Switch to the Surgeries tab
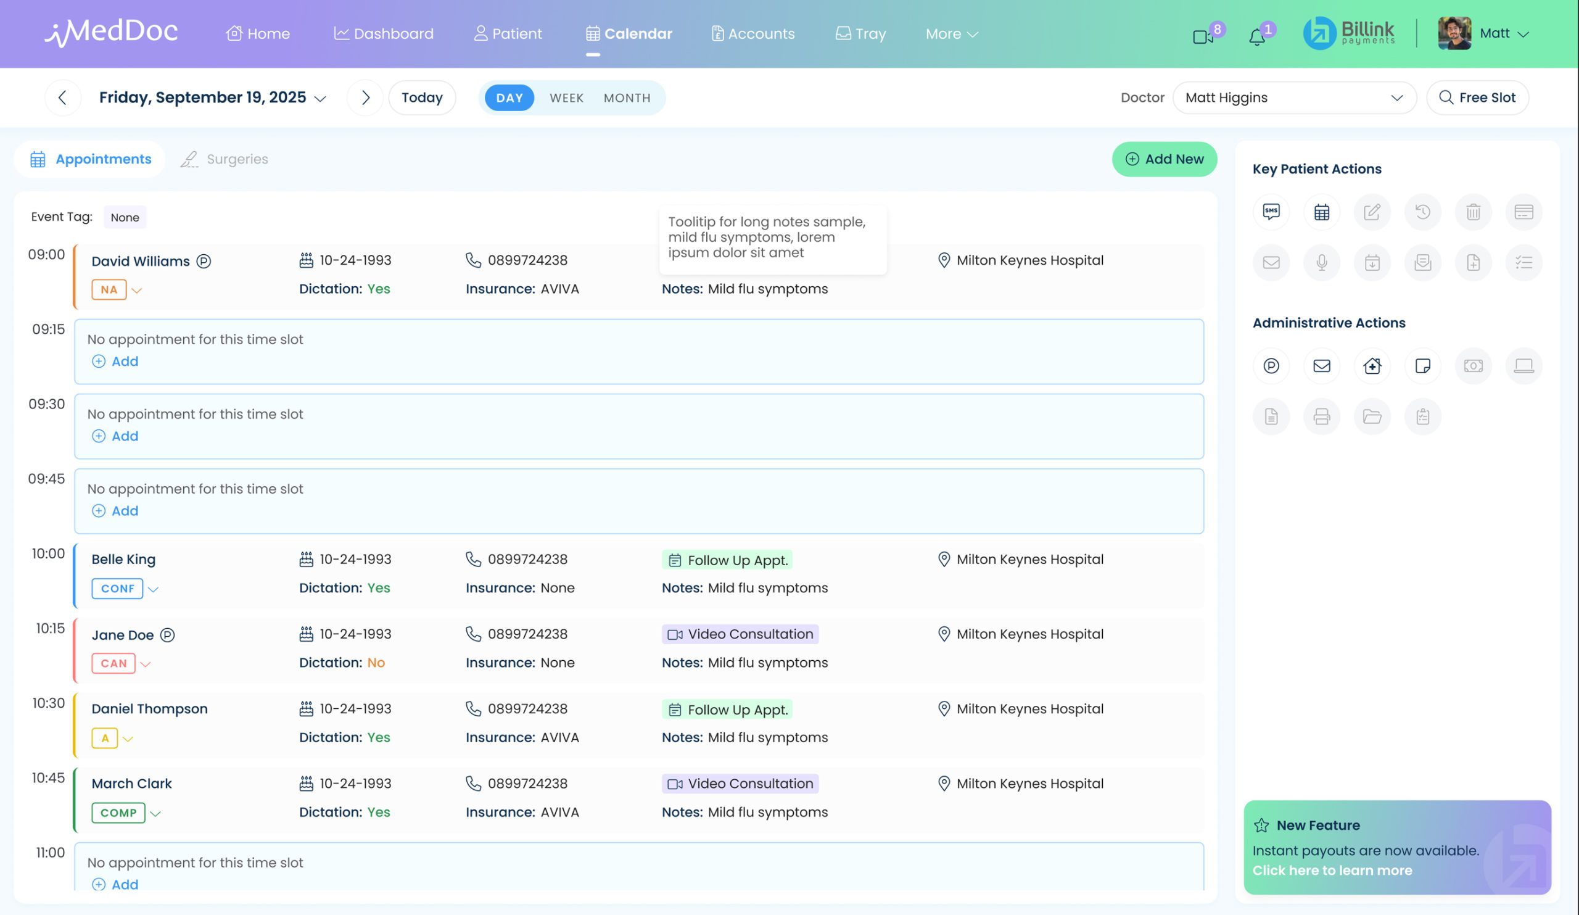 point(224,159)
